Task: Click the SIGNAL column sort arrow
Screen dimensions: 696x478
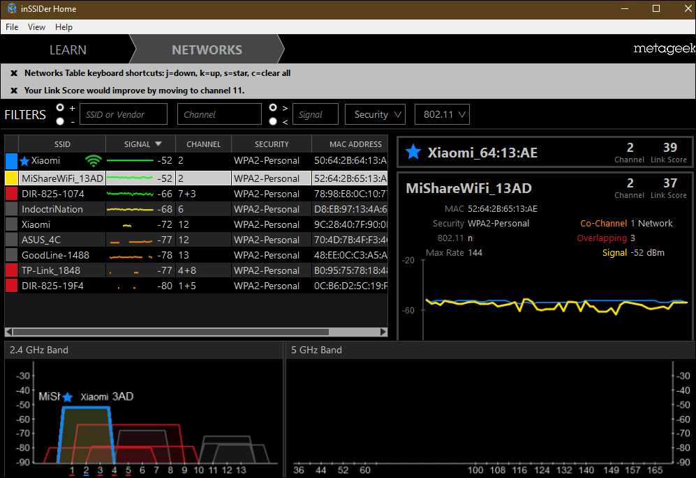Action: 158,144
